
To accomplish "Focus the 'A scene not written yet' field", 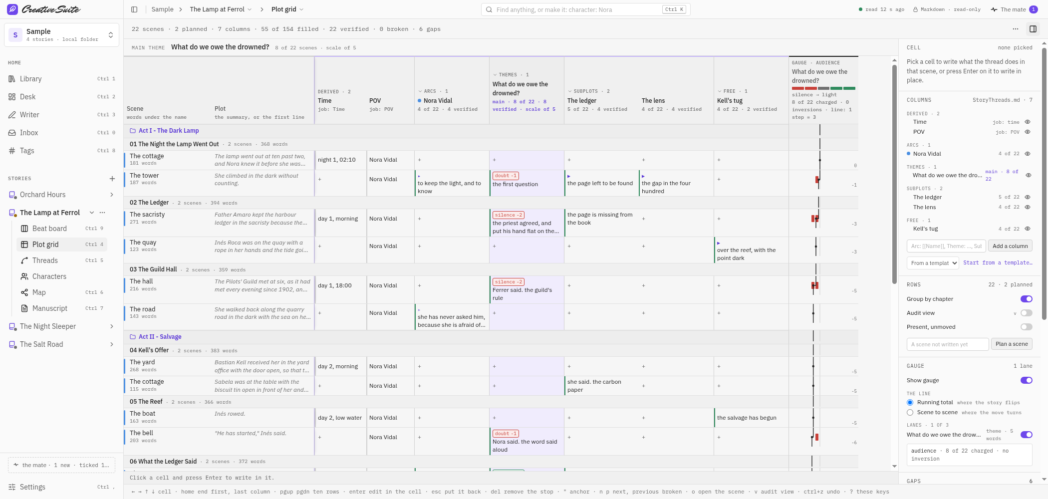I will 948,344.
